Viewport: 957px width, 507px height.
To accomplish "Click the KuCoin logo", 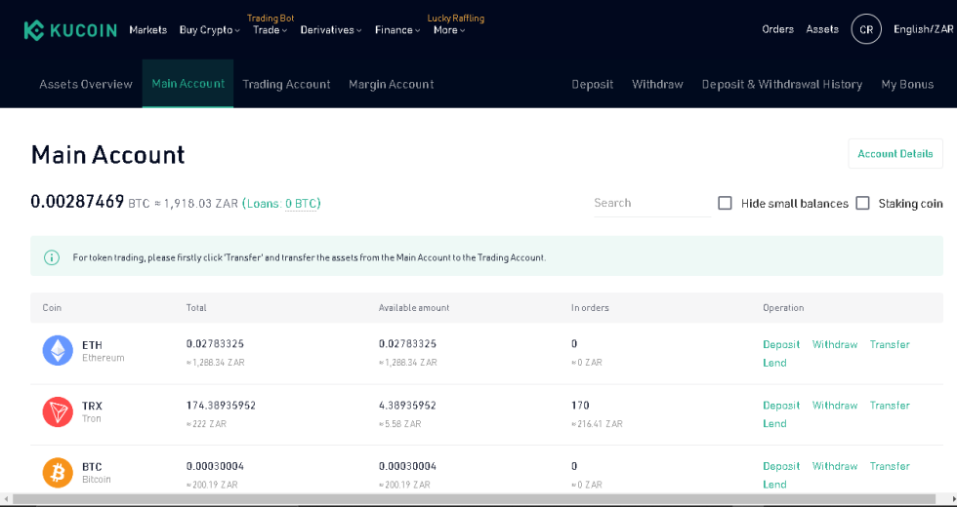I will 70,30.
